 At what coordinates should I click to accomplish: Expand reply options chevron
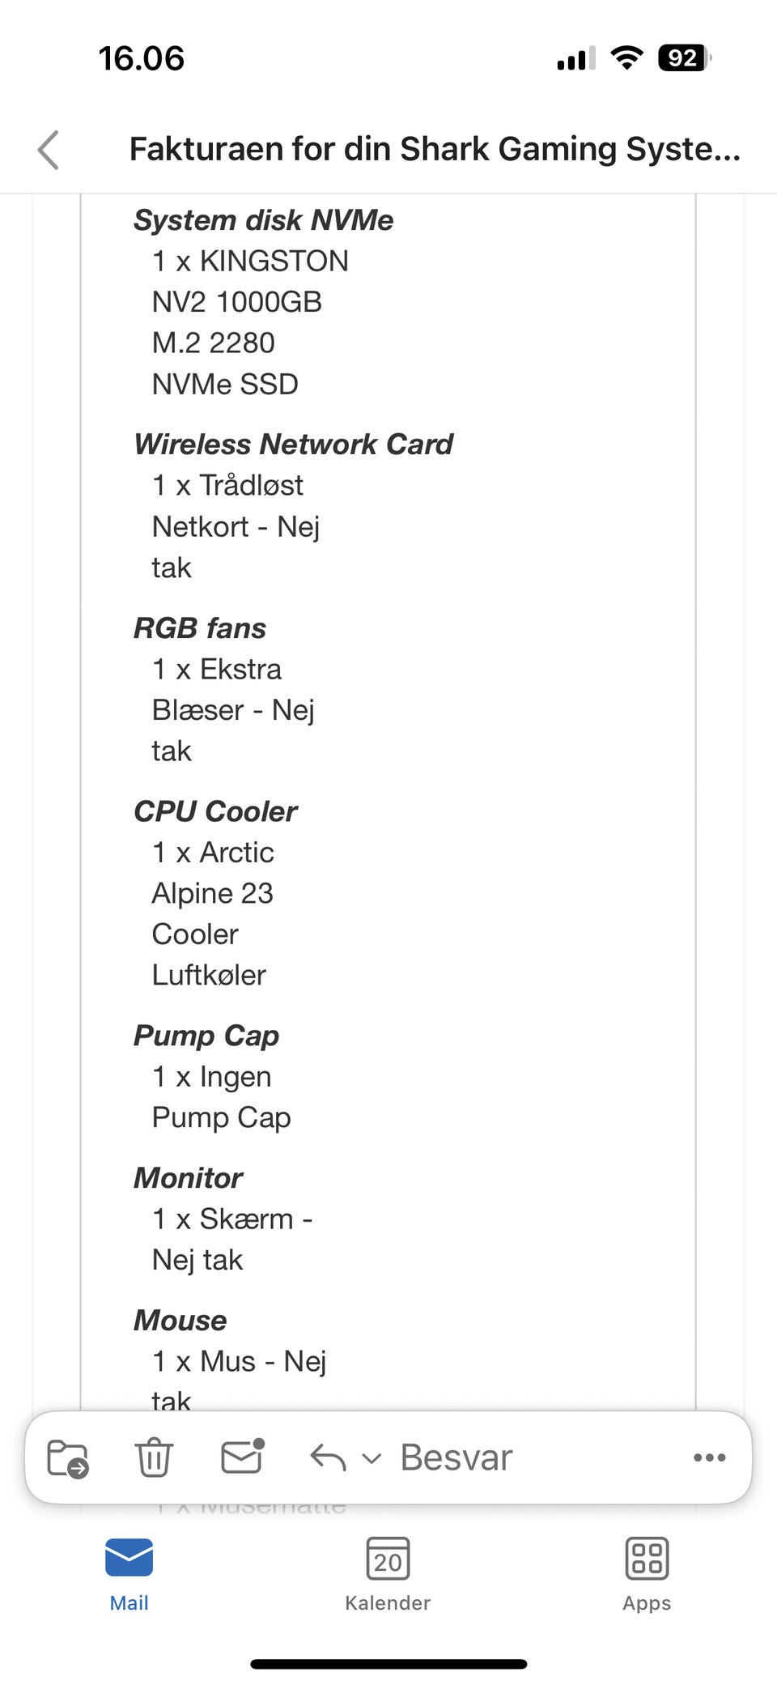click(x=371, y=1459)
